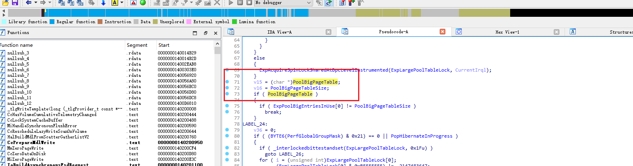Screen dimensions: 633x166
Task: Float the Functions panel with its restore icon
Action: (x=205, y=33)
